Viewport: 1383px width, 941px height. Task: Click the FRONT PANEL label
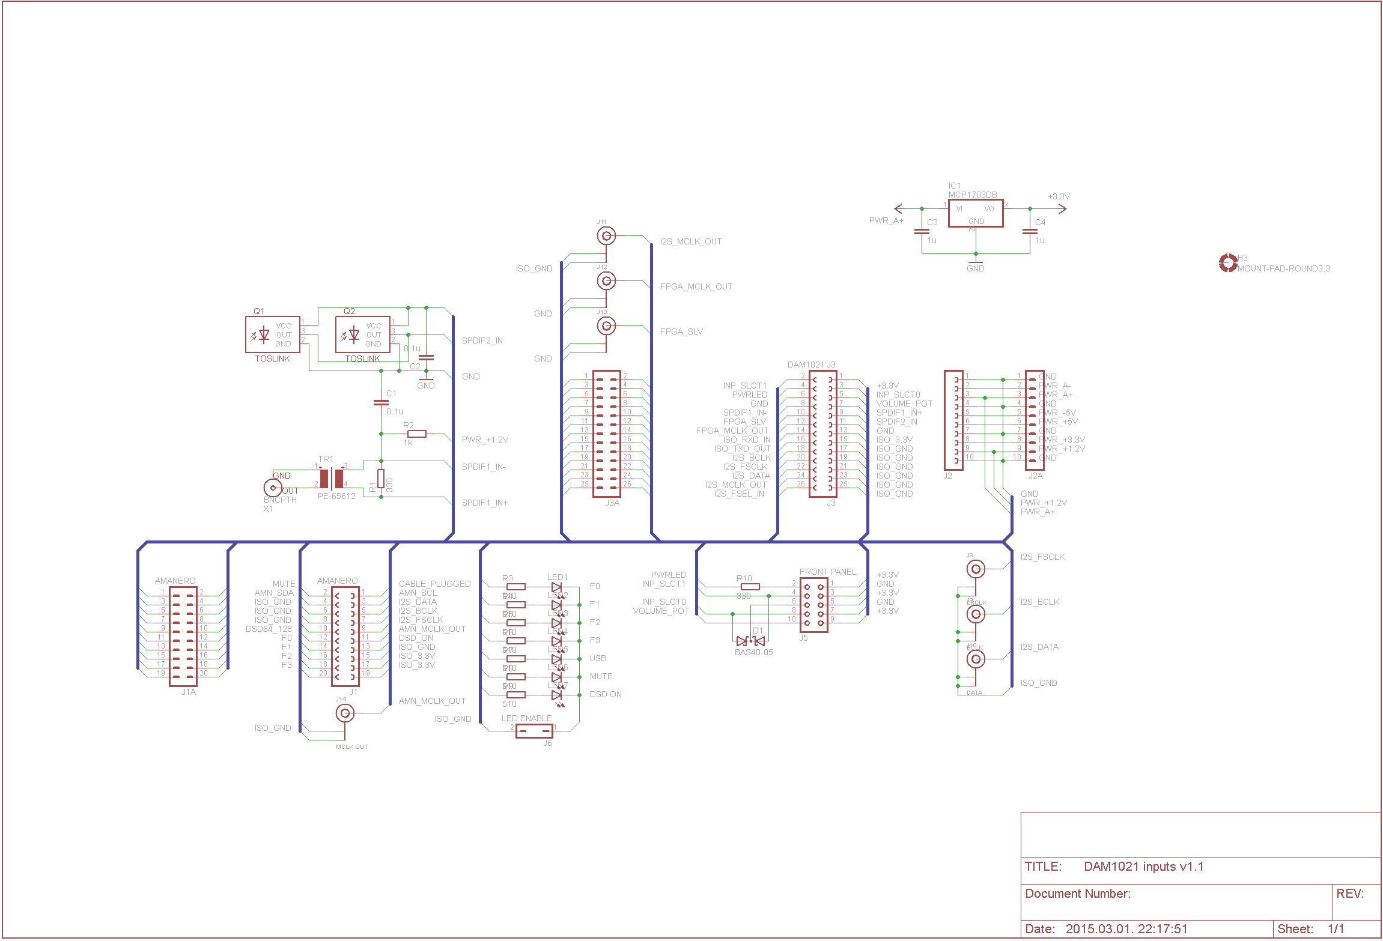point(827,572)
